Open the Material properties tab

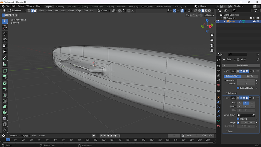[219, 126]
